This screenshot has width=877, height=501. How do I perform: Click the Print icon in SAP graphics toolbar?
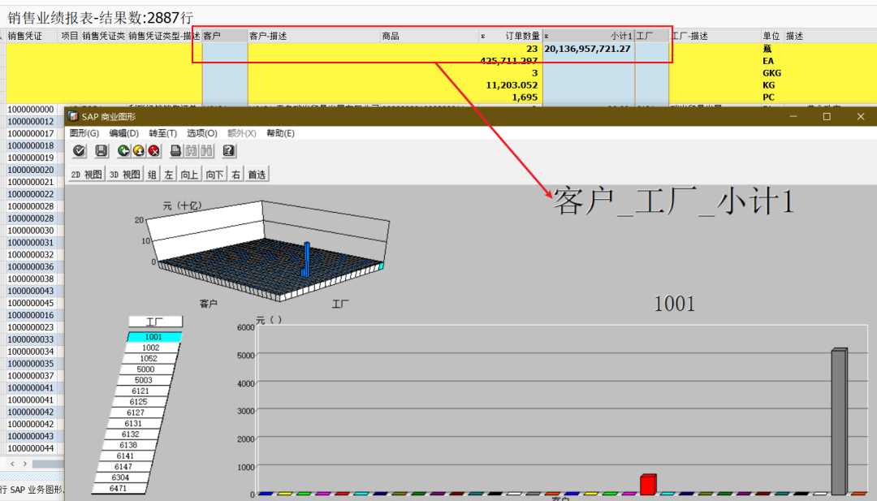point(175,150)
